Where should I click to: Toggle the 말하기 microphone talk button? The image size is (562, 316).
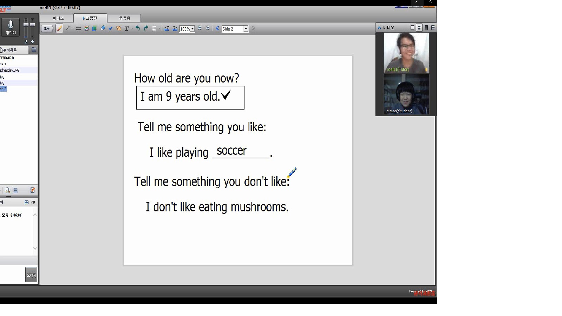pyautogui.click(x=11, y=27)
